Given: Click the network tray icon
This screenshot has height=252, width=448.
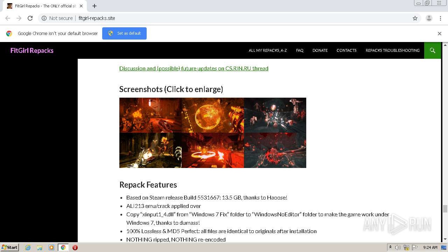Looking at the screenshot, I should tap(406, 247).
